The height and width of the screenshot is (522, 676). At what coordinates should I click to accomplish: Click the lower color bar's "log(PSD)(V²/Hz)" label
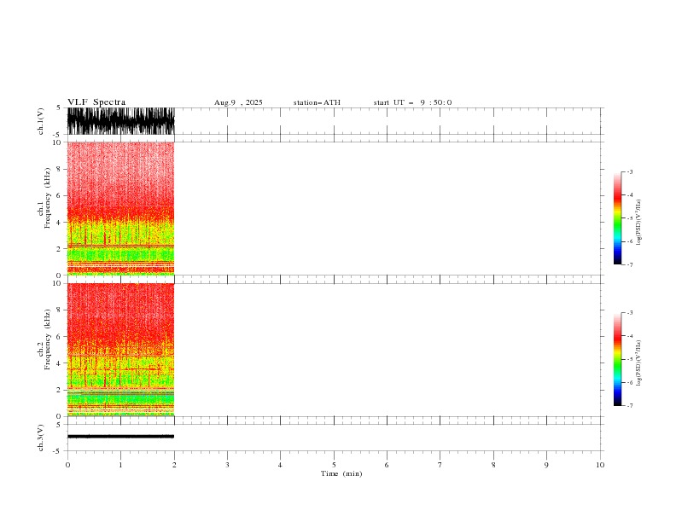point(639,363)
